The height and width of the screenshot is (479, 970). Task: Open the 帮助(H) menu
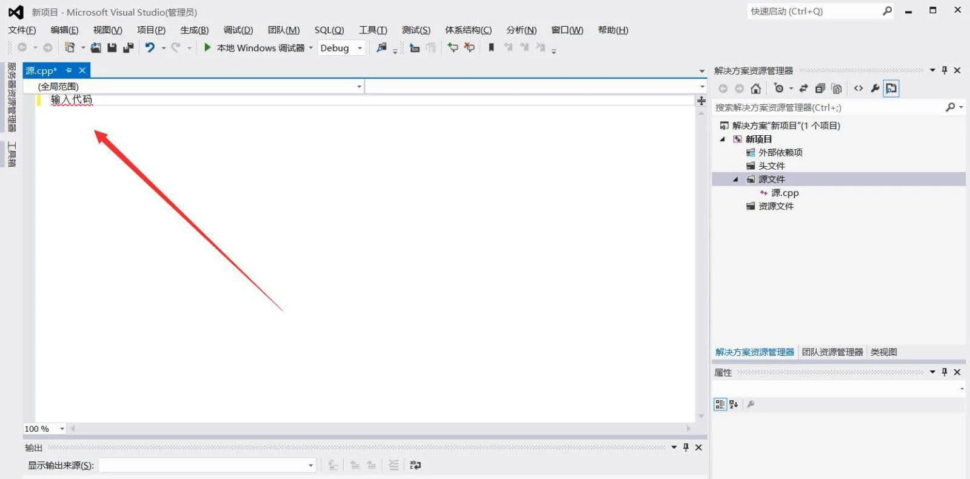613,30
